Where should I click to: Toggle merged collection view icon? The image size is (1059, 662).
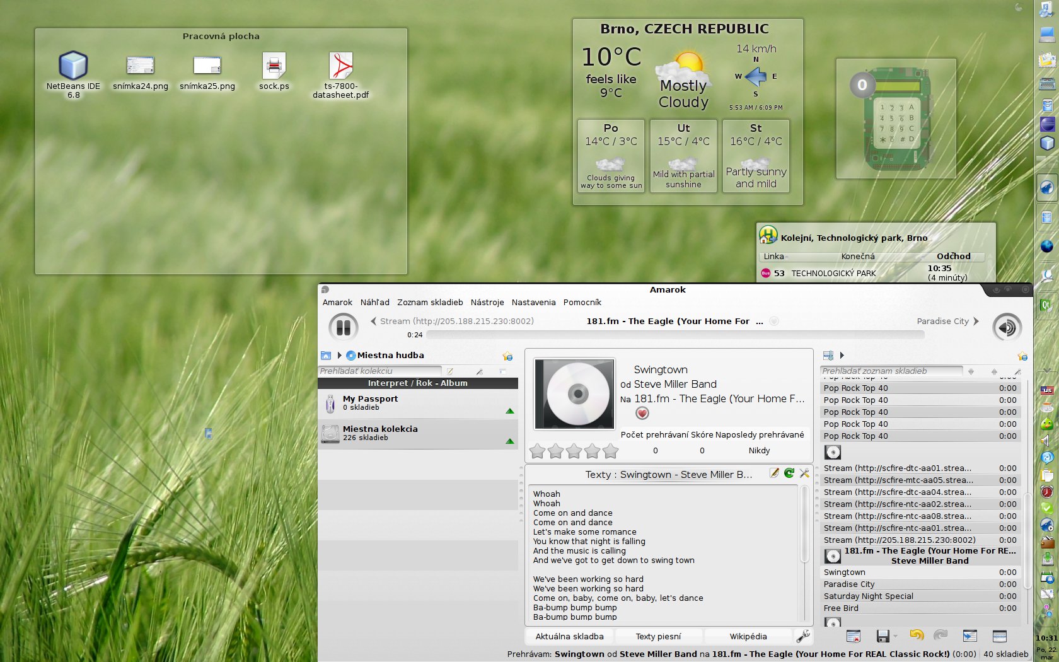[503, 371]
